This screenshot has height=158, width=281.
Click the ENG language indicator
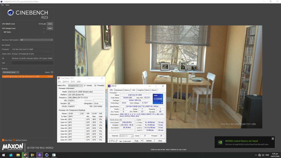click(x=267, y=155)
